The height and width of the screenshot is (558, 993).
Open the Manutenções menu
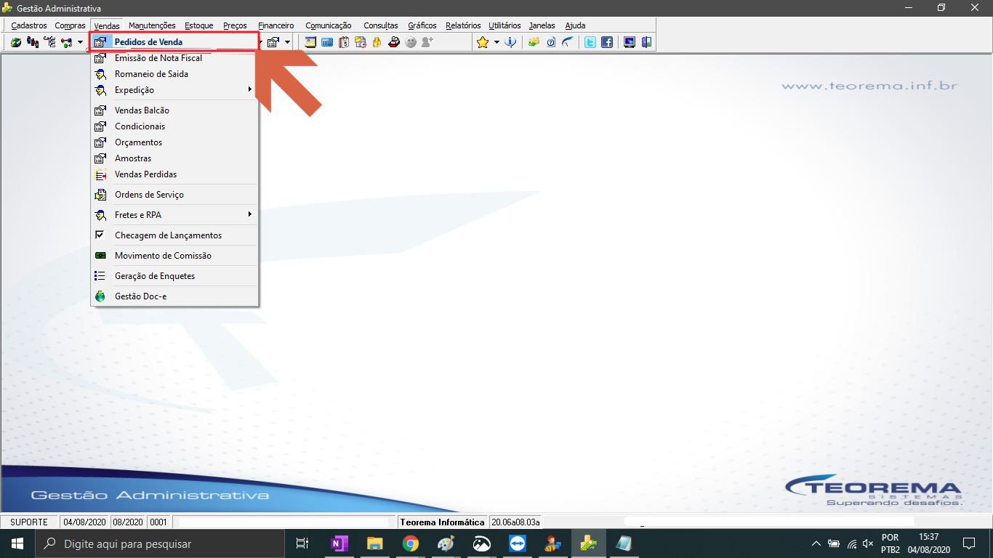(152, 25)
